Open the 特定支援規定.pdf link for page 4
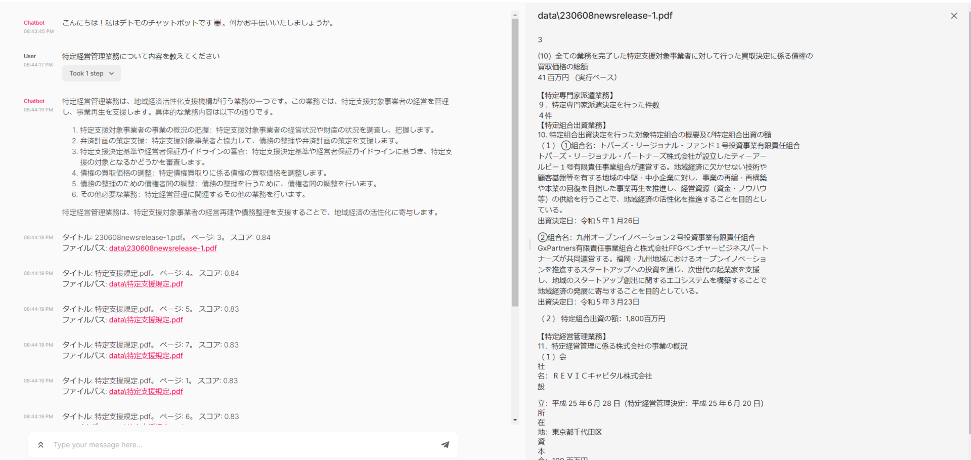The height and width of the screenshot is (460, 971). [146, 284]
